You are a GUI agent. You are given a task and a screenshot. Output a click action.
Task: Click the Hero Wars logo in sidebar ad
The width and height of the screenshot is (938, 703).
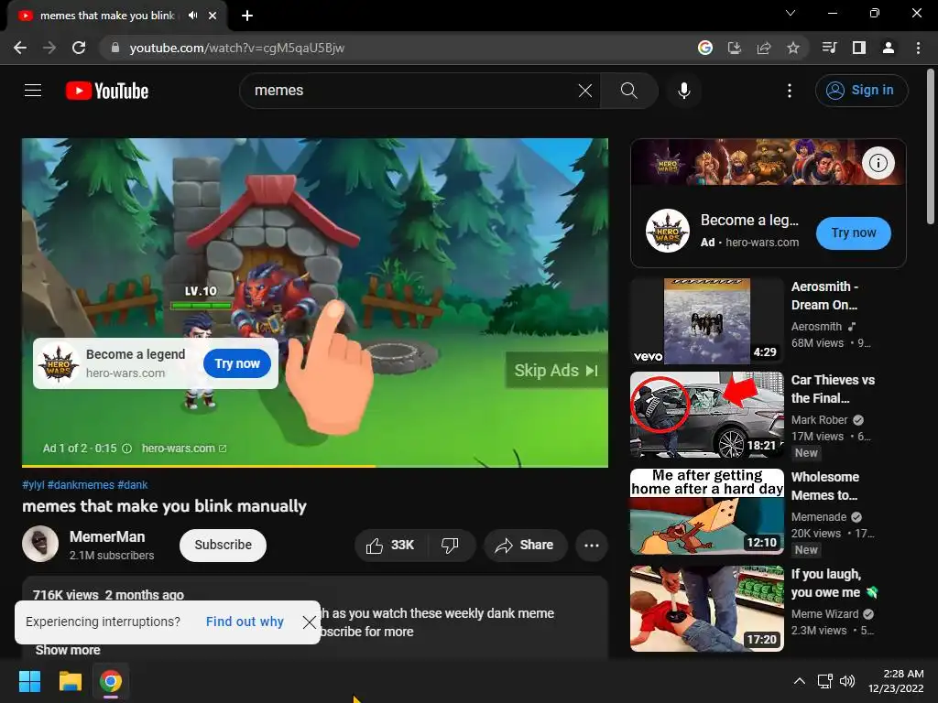point(668,231)
